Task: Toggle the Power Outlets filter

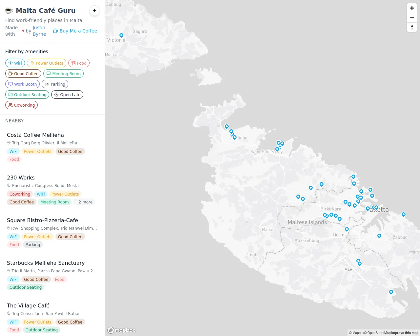Action: pos(47,63)
